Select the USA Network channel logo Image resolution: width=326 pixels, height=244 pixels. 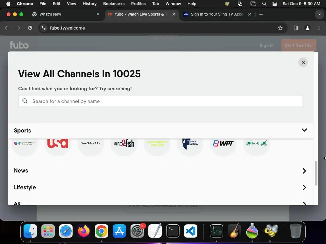coord(58,143)
